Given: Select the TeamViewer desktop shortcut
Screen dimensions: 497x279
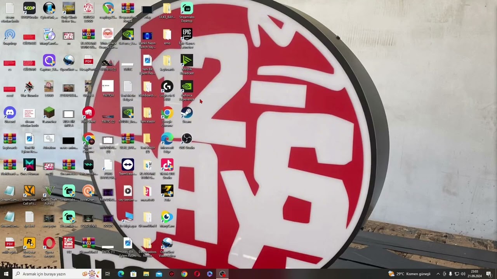Looking at the screenshot, I should 128,167.
